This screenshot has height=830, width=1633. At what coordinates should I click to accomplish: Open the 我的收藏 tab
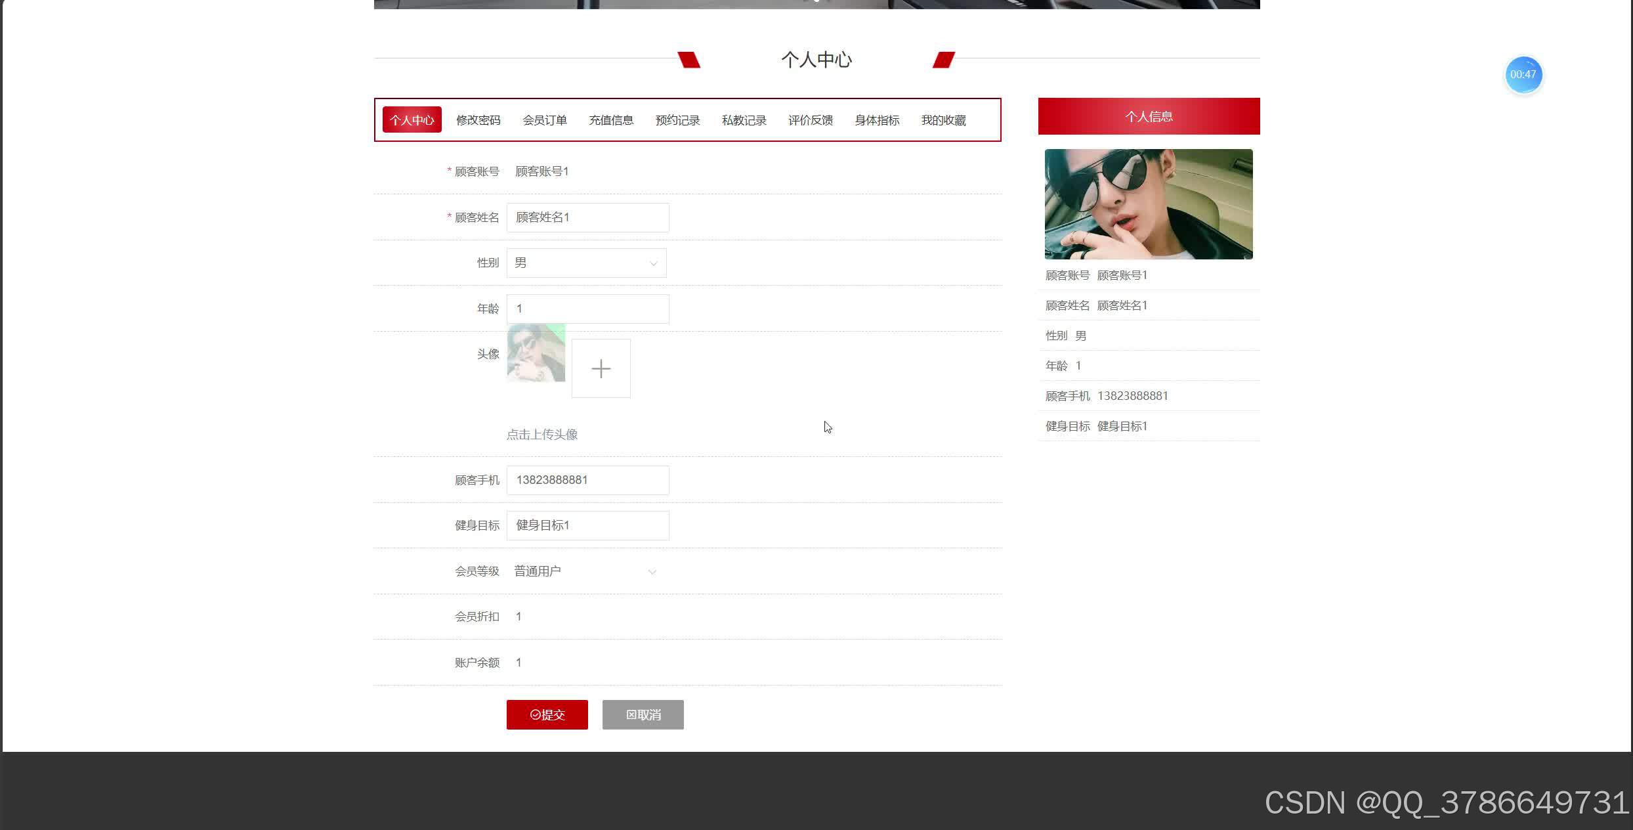click(x=943, y=120)
